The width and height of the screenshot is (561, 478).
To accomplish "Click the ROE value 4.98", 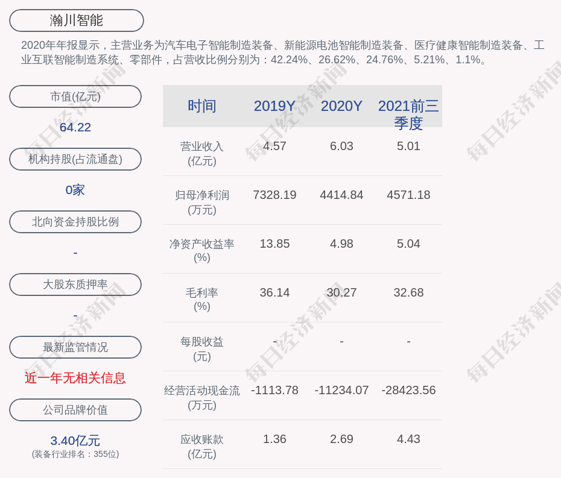I will [x=341, y=244].
